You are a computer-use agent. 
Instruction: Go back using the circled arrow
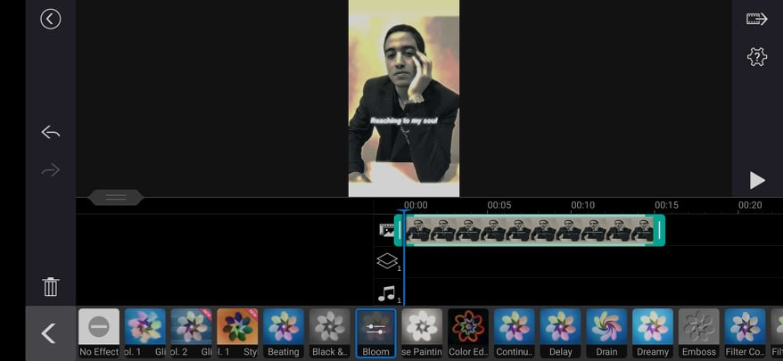(x=51, y=20)
